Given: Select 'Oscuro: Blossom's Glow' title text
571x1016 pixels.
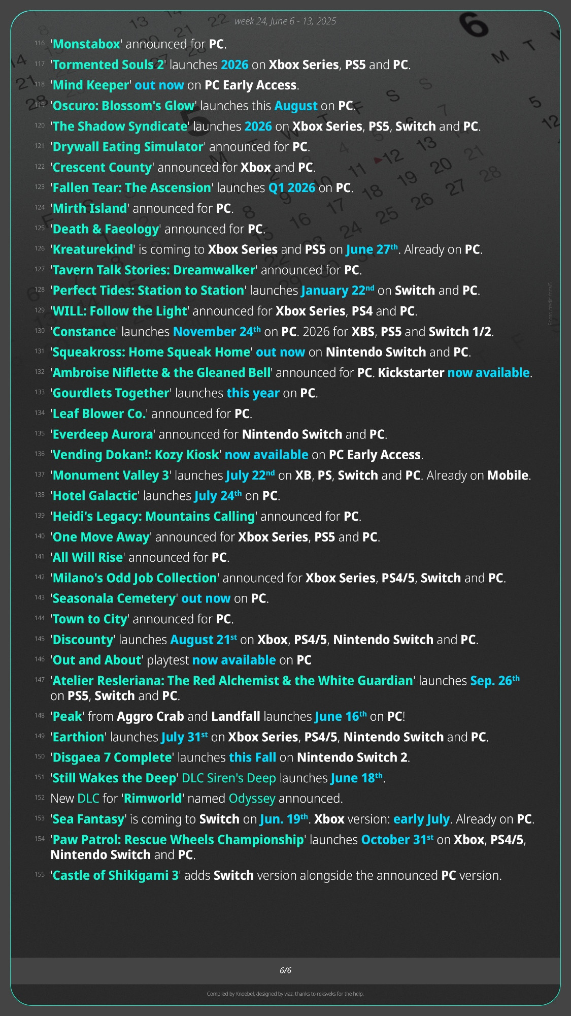Looking at the screenshot, I should point(124,106).
